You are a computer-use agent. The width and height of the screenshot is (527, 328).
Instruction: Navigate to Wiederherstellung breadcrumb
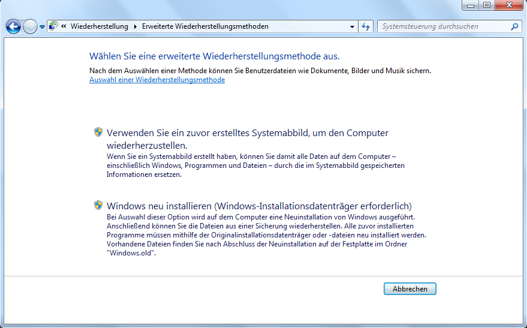pos(99,26)
